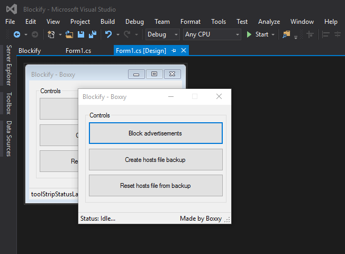Open the Redo history dropdown arrow
345x254 pixels.
coord(137,34)
